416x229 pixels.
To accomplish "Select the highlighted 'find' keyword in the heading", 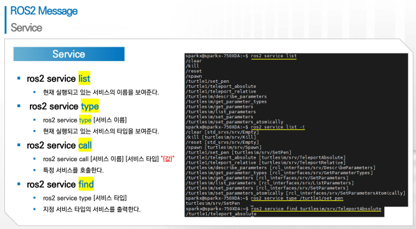I will click(x=86, y=184).
